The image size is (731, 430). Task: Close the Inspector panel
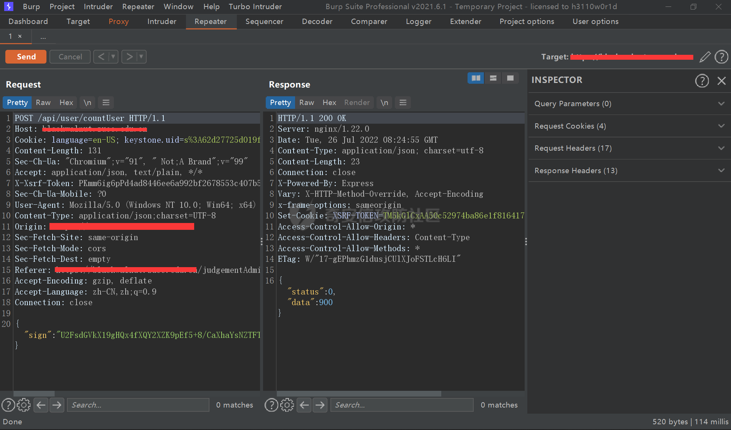[x=721, y=80]
